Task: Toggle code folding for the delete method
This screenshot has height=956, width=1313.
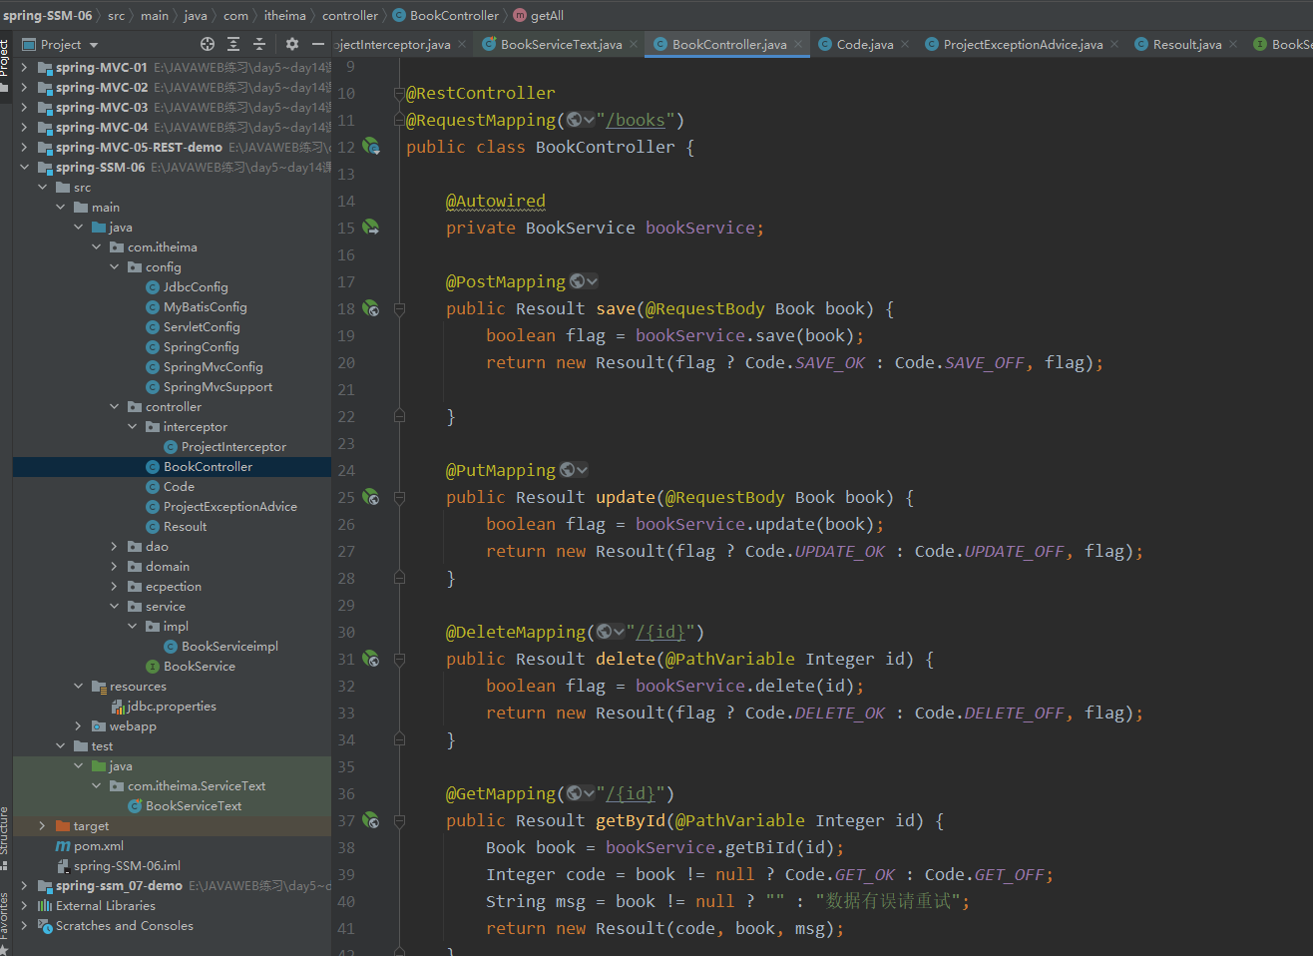Action: tap(399, 659)
